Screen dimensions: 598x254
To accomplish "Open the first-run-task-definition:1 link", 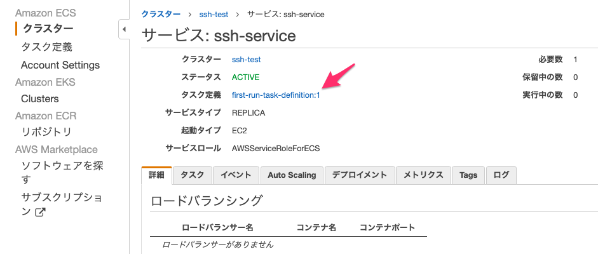I will point(276,95).
